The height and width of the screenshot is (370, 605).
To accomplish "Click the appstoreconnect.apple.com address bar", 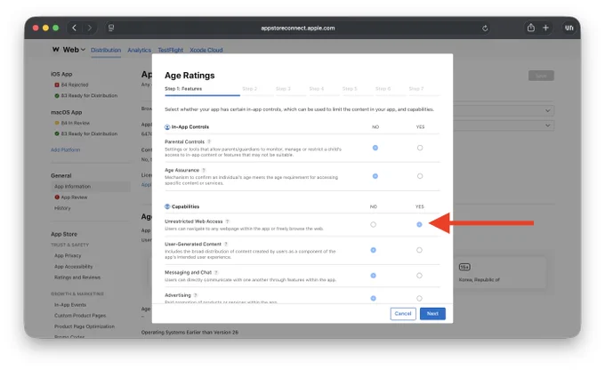I will 297,28.
